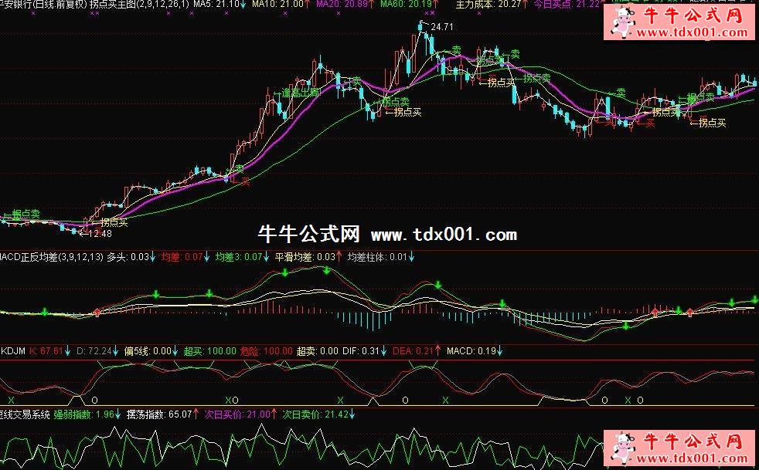Open the MACD正反均差(3,9,12,13) indicator title

[52, 257]
